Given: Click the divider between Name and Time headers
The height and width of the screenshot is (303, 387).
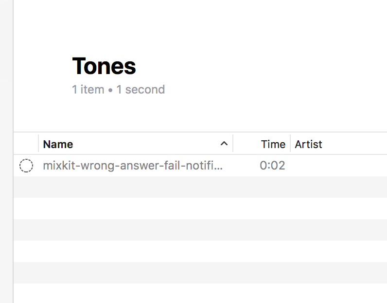Looking at the screenshot, I should (x=233, y=144).
